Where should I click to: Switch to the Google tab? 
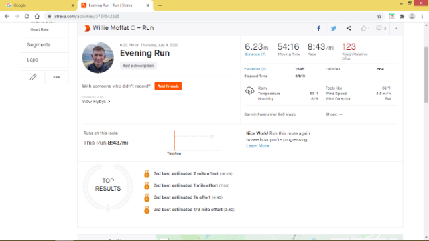pos(38,5)
